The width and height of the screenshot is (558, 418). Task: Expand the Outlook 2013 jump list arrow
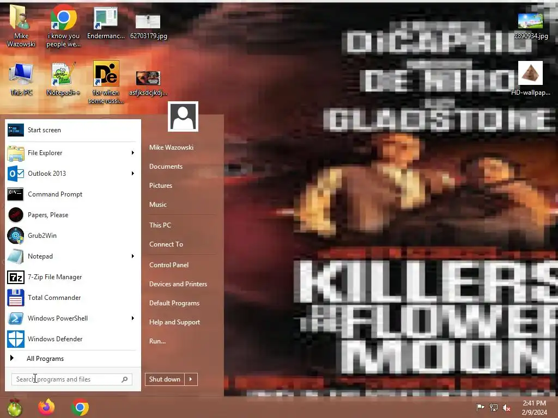(133, 174)
